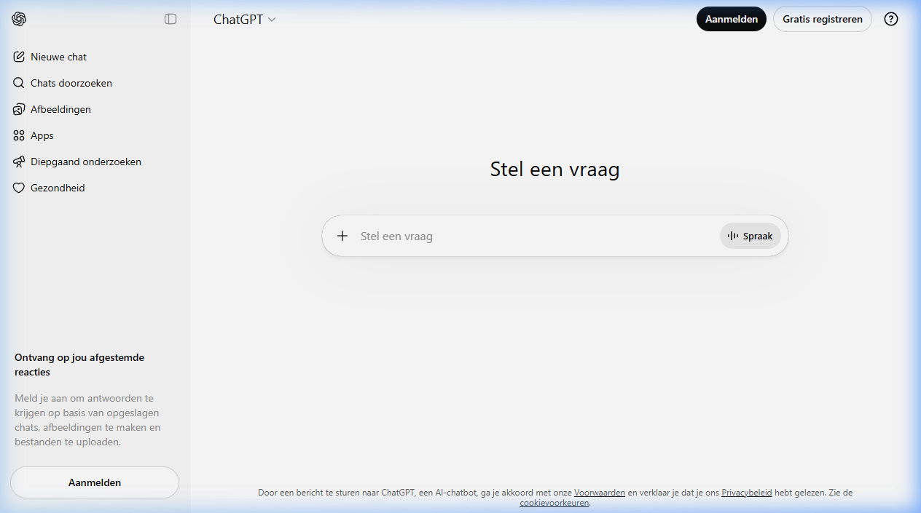Viewport: 921px width, 513px height.
Task: Collapse the sidebar using the panel toggle
Action: [171, 19]
